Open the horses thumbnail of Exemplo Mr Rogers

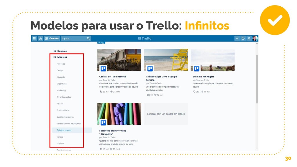point(213,60)
